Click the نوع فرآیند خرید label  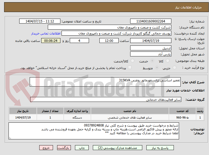[x=193, y=68]
